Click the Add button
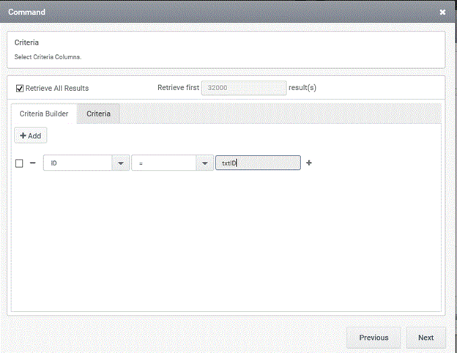 31,135
